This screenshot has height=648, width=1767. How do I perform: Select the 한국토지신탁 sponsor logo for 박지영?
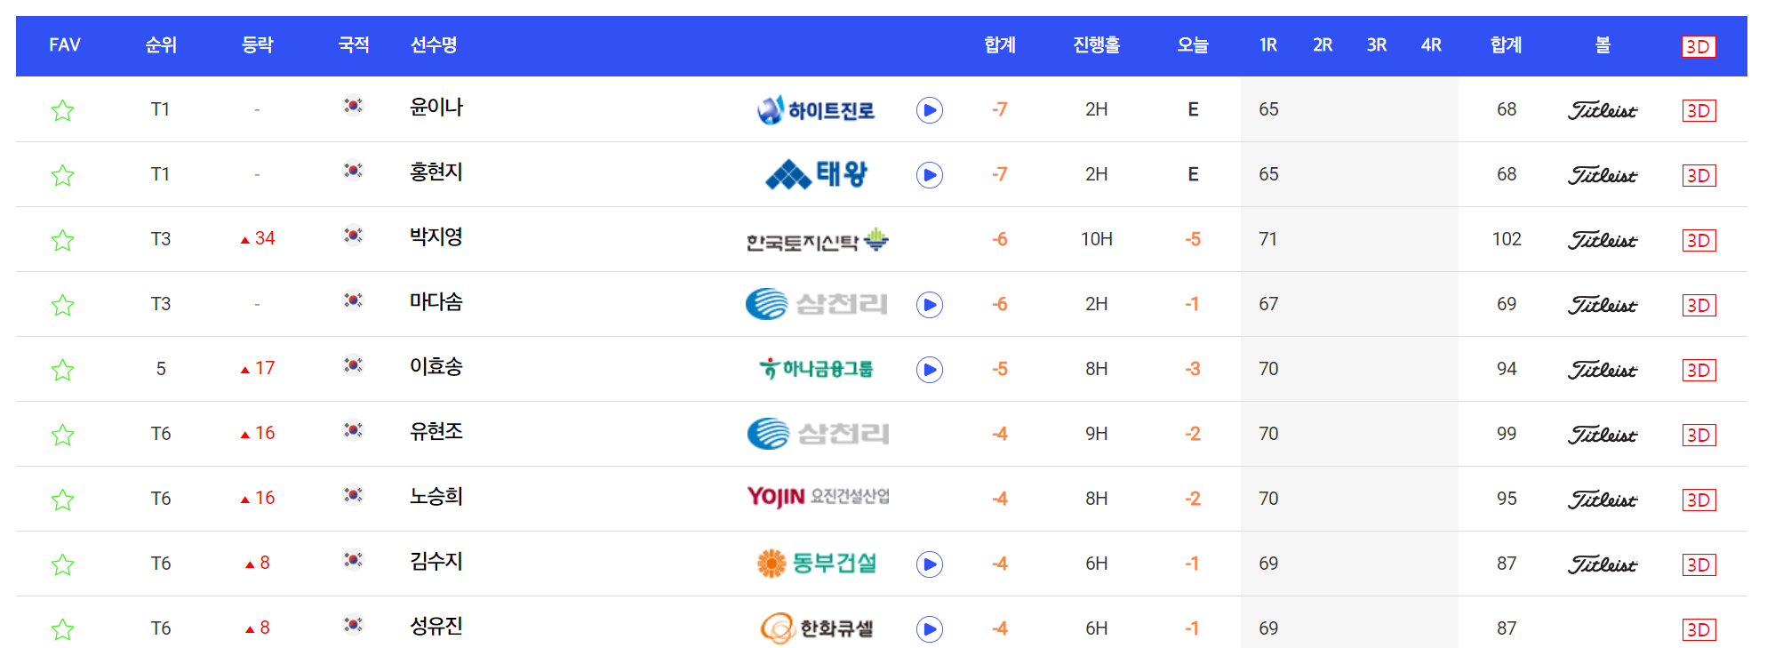pos(815,238)
